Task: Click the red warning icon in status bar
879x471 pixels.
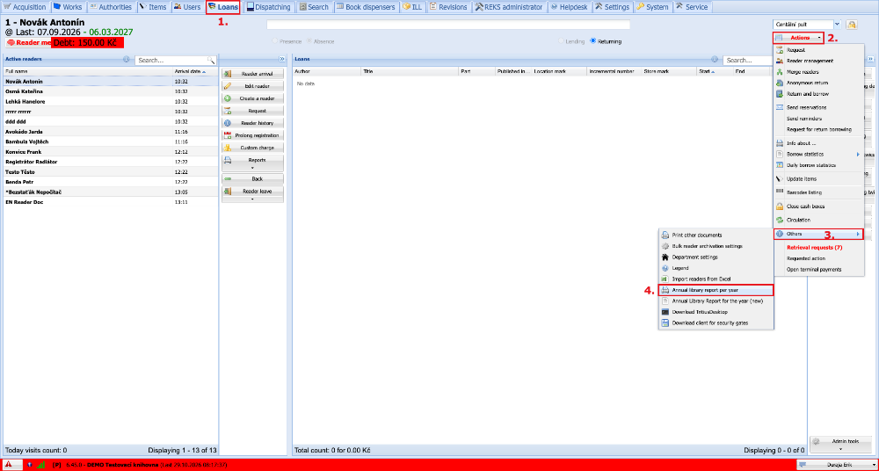Action: coord(10,465)
